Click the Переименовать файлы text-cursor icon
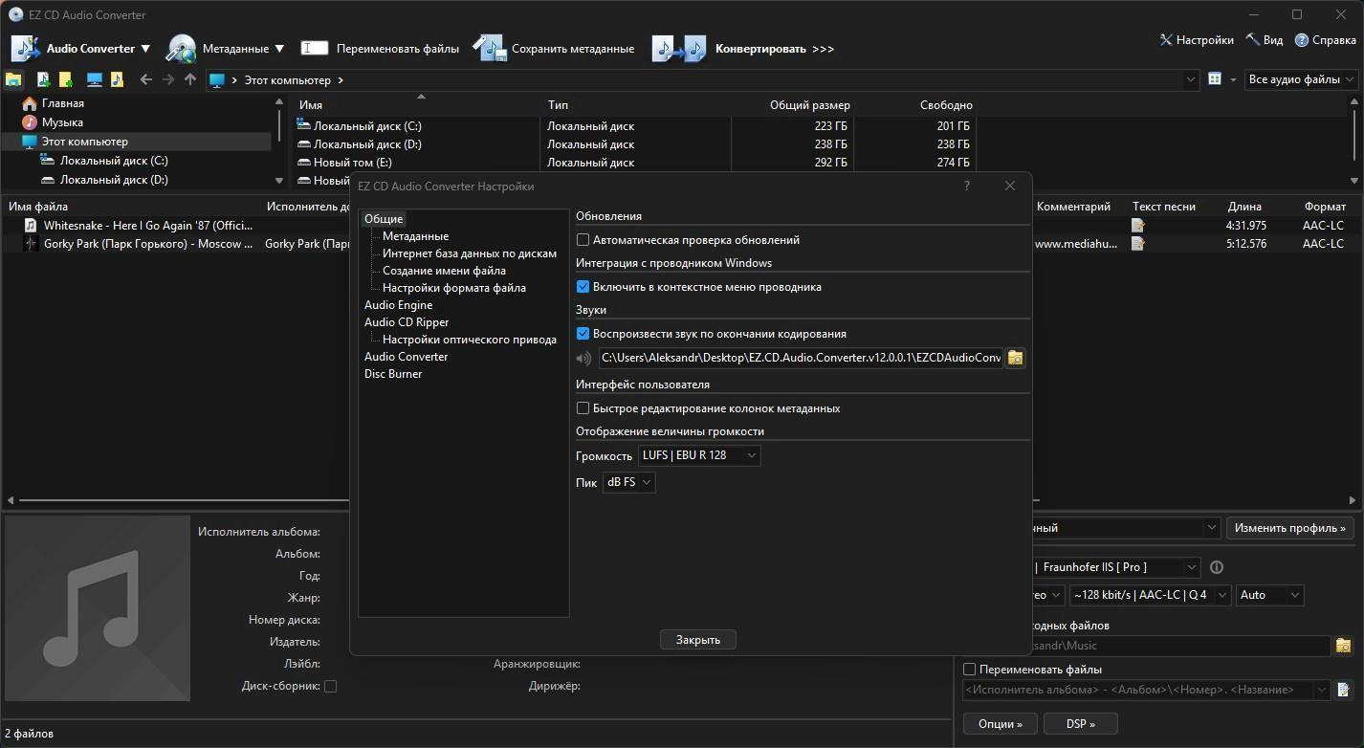 314,48
